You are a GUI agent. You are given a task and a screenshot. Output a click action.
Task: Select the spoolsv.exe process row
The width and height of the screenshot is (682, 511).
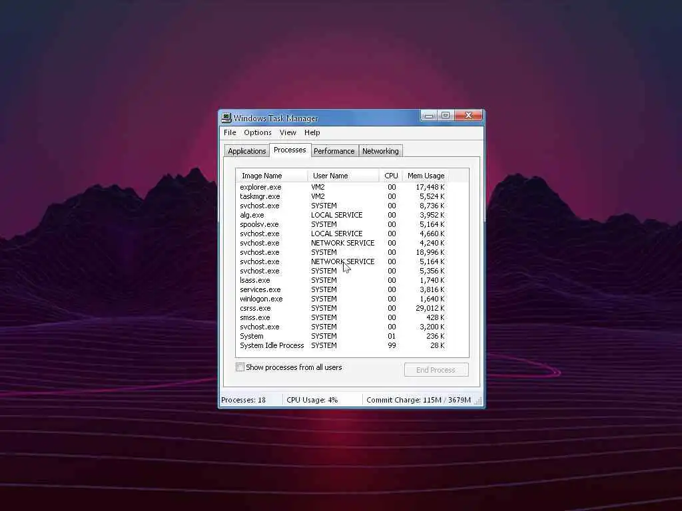342,225
